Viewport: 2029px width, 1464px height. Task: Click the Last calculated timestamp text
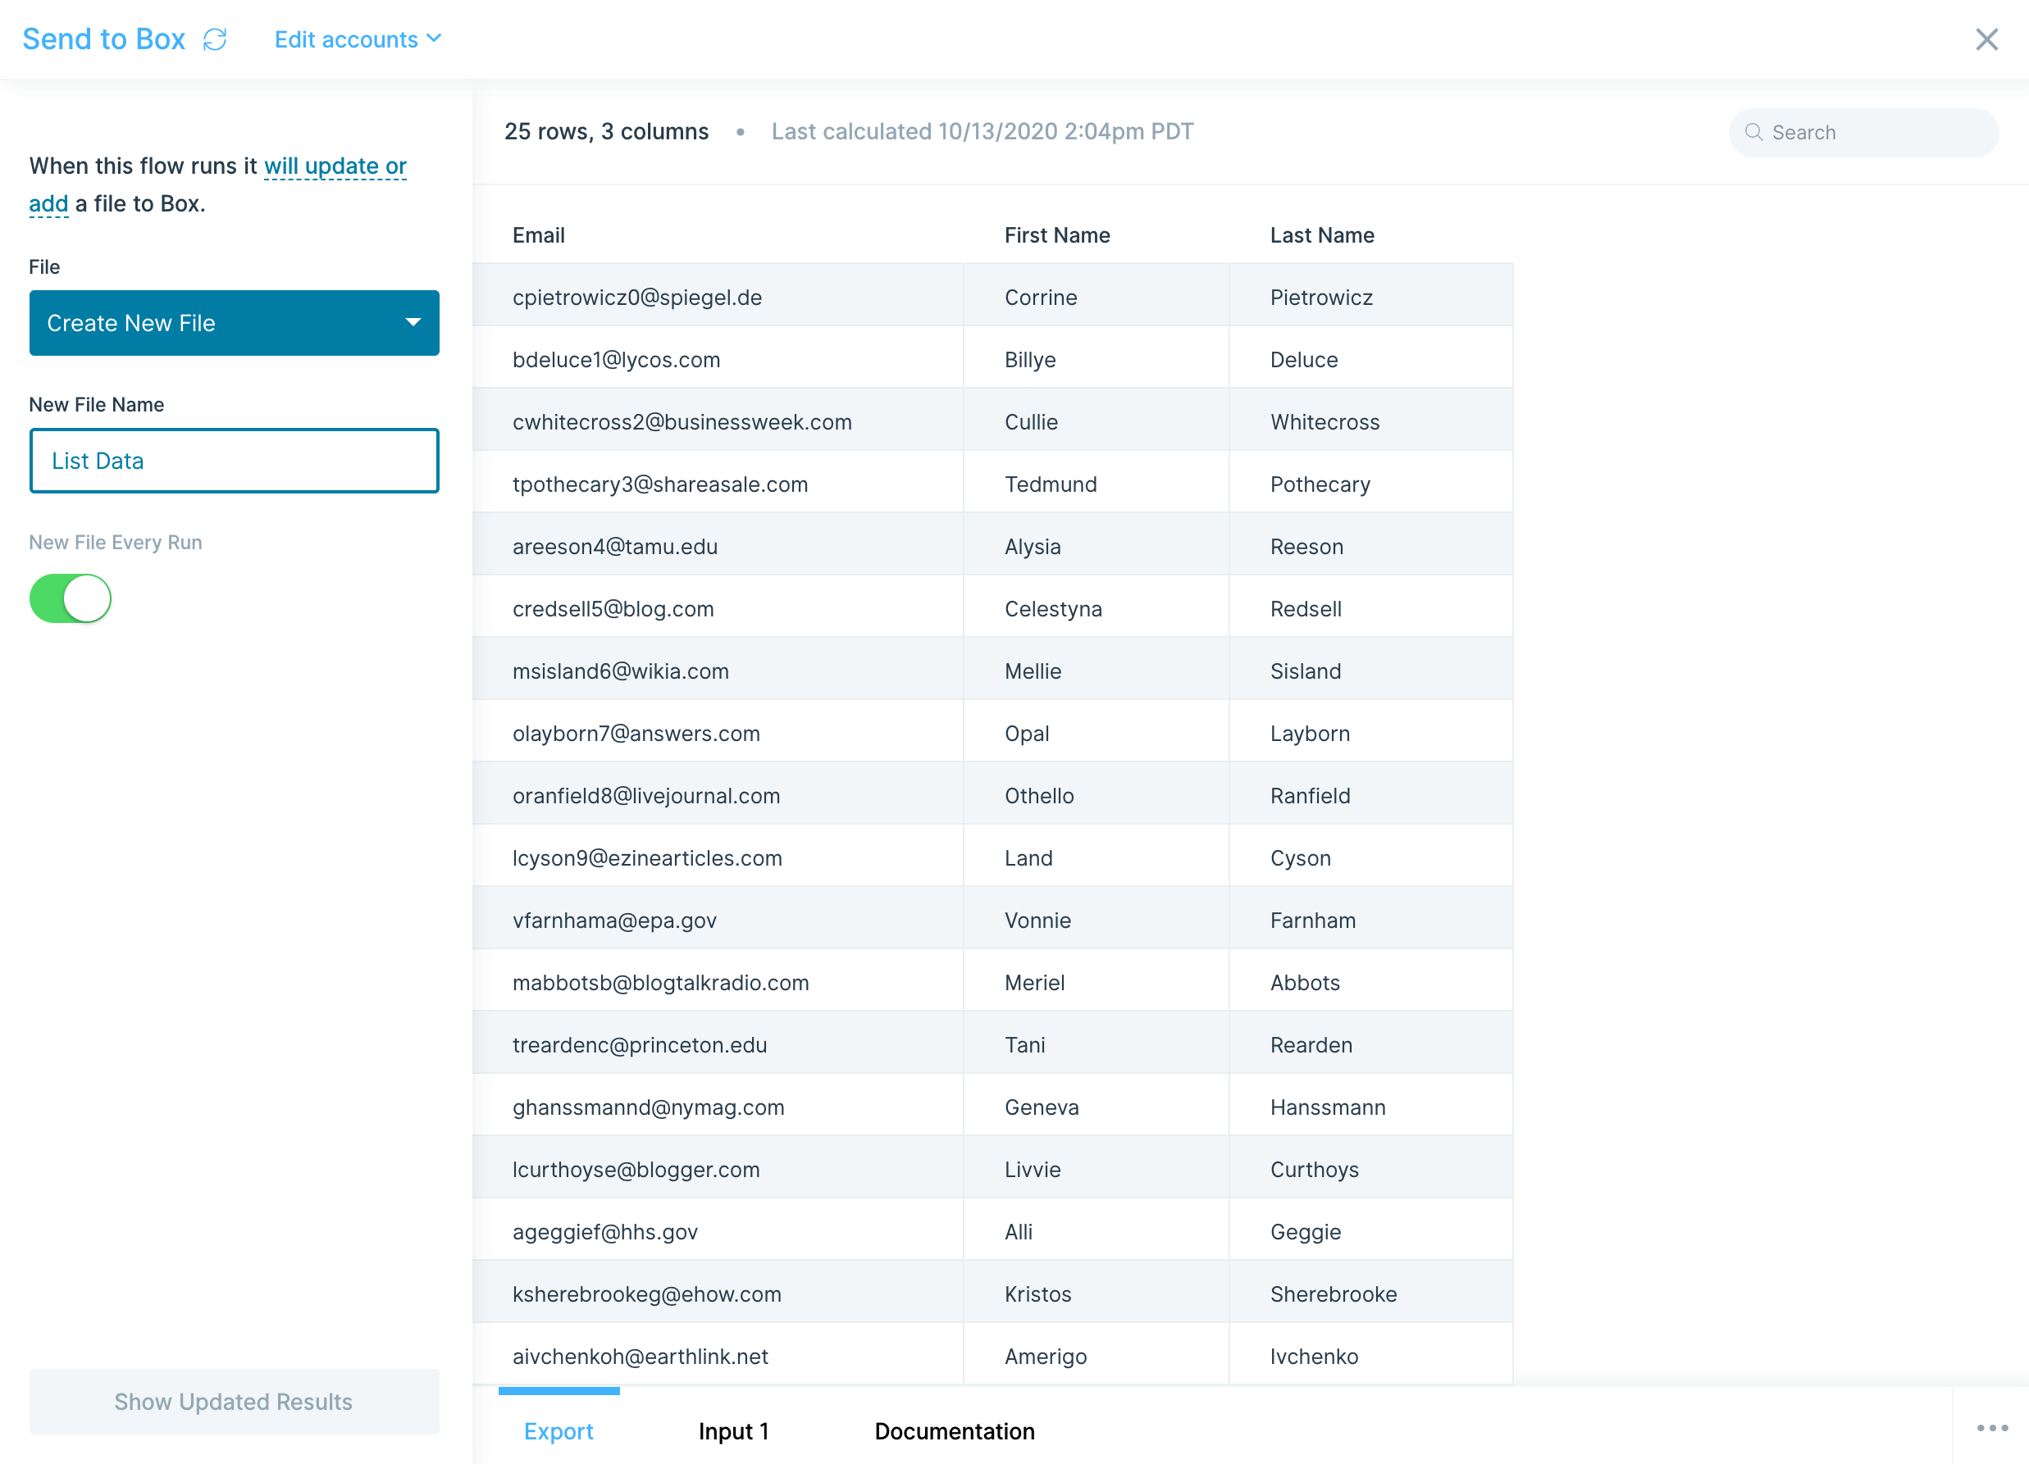point(982,131)
